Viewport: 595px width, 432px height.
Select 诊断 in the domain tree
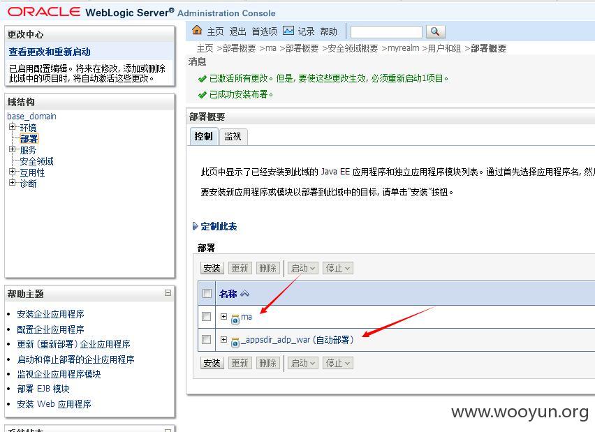tap(29, 183)
